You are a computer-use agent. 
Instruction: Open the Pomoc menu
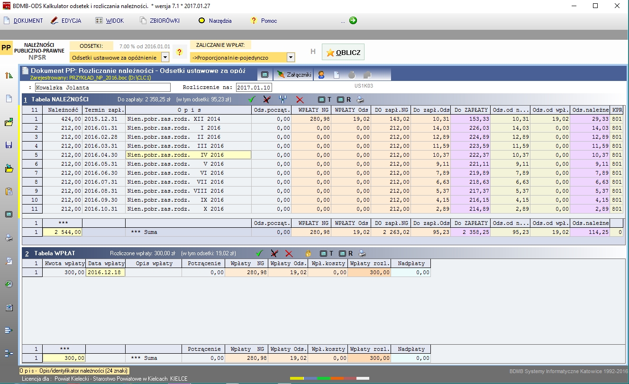tap(264, 21)
